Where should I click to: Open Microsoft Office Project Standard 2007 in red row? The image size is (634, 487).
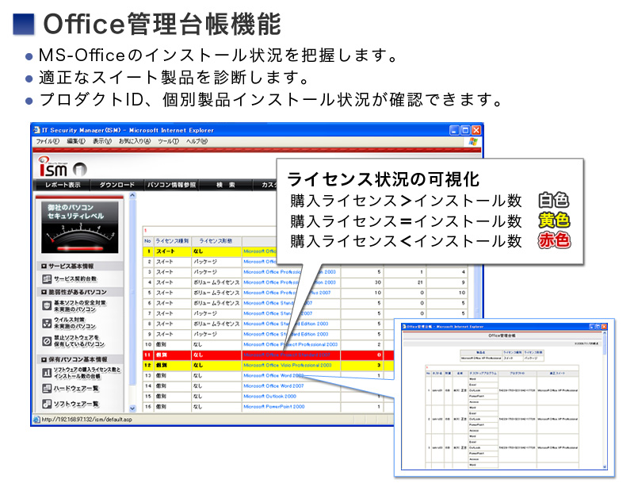287,355
